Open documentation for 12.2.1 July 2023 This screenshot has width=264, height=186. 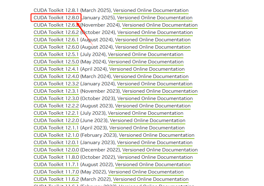[x=146, y=113]
